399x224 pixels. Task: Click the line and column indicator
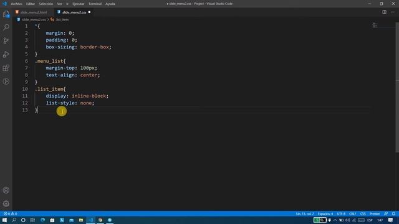[x=305, y=213]
